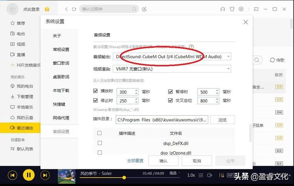This screenshot has width=294, height=186.
Task: Click the 1.0x playback speed control
Action: click(191, 175)
